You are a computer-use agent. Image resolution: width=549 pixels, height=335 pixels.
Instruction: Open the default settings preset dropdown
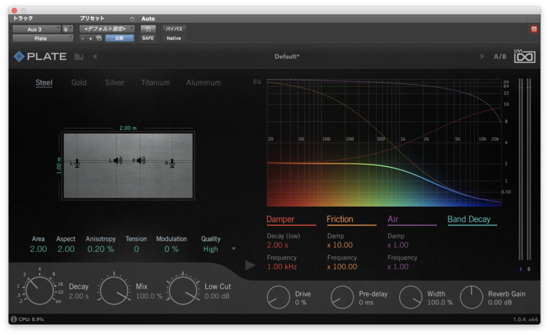point(107,29)
